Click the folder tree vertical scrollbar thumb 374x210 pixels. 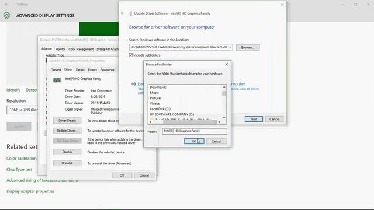(224, 93)
